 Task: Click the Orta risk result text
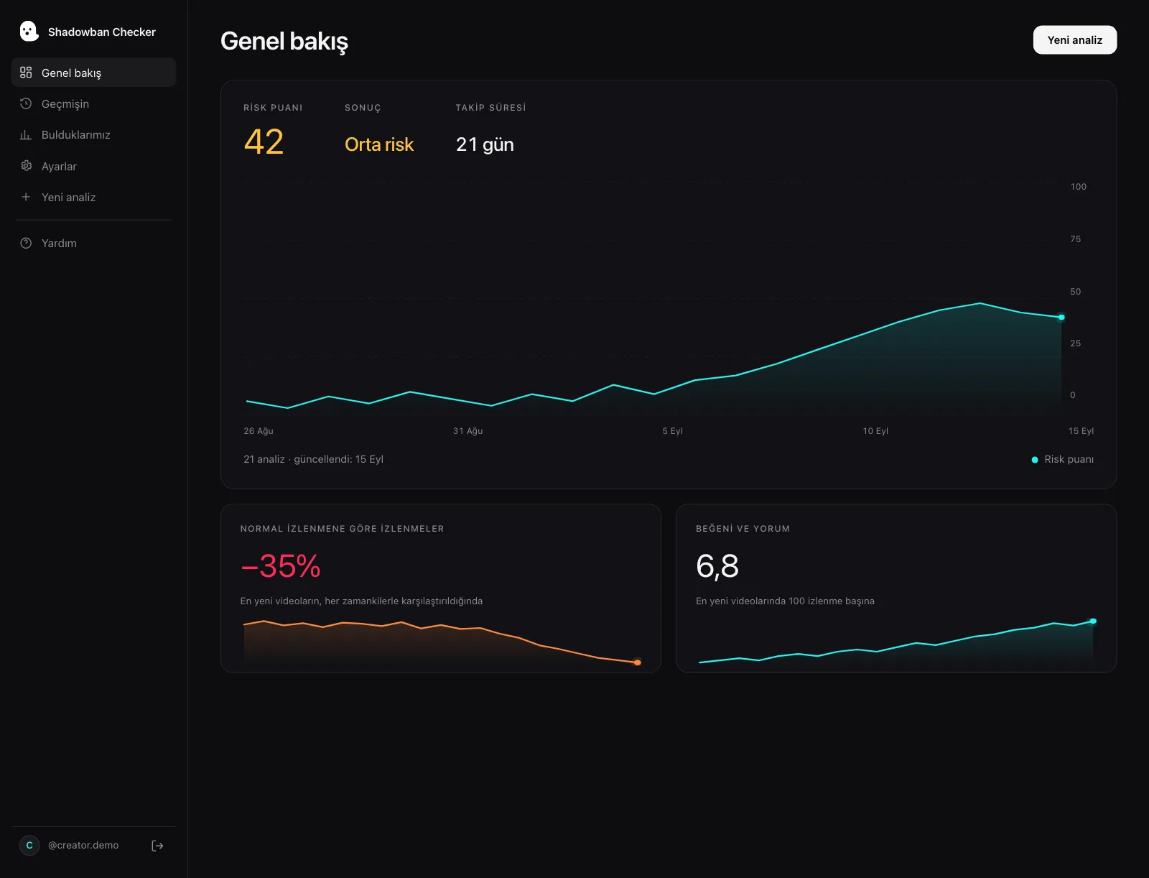tap(379, 144)
